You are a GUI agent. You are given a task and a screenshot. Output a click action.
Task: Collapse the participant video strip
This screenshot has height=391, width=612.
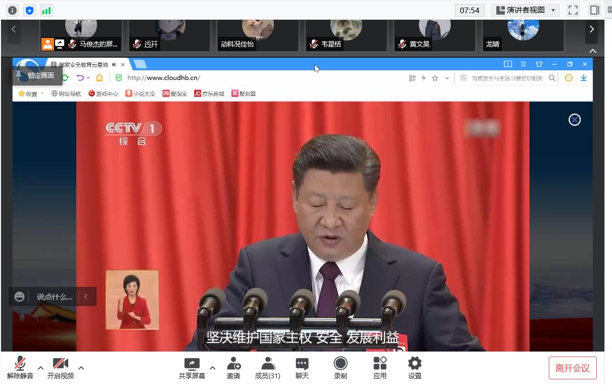point(593,51)
